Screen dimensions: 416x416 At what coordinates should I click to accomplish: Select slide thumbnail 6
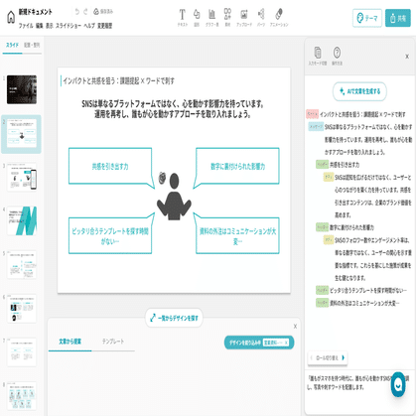click(22, 309)
